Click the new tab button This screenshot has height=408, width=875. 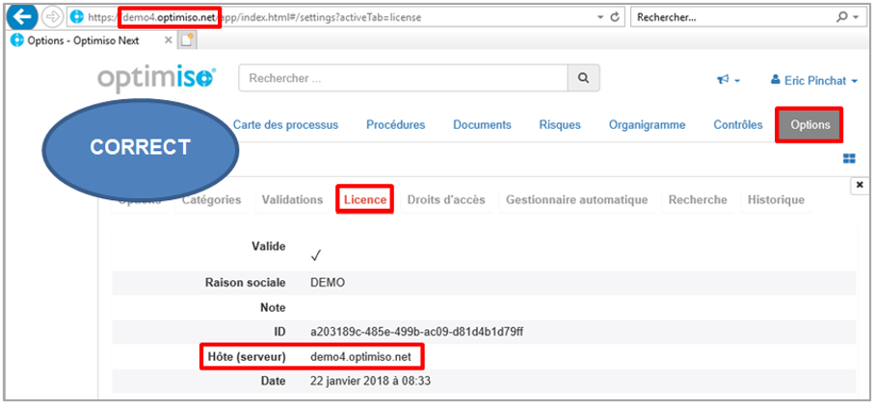click(x=188, y=40)
